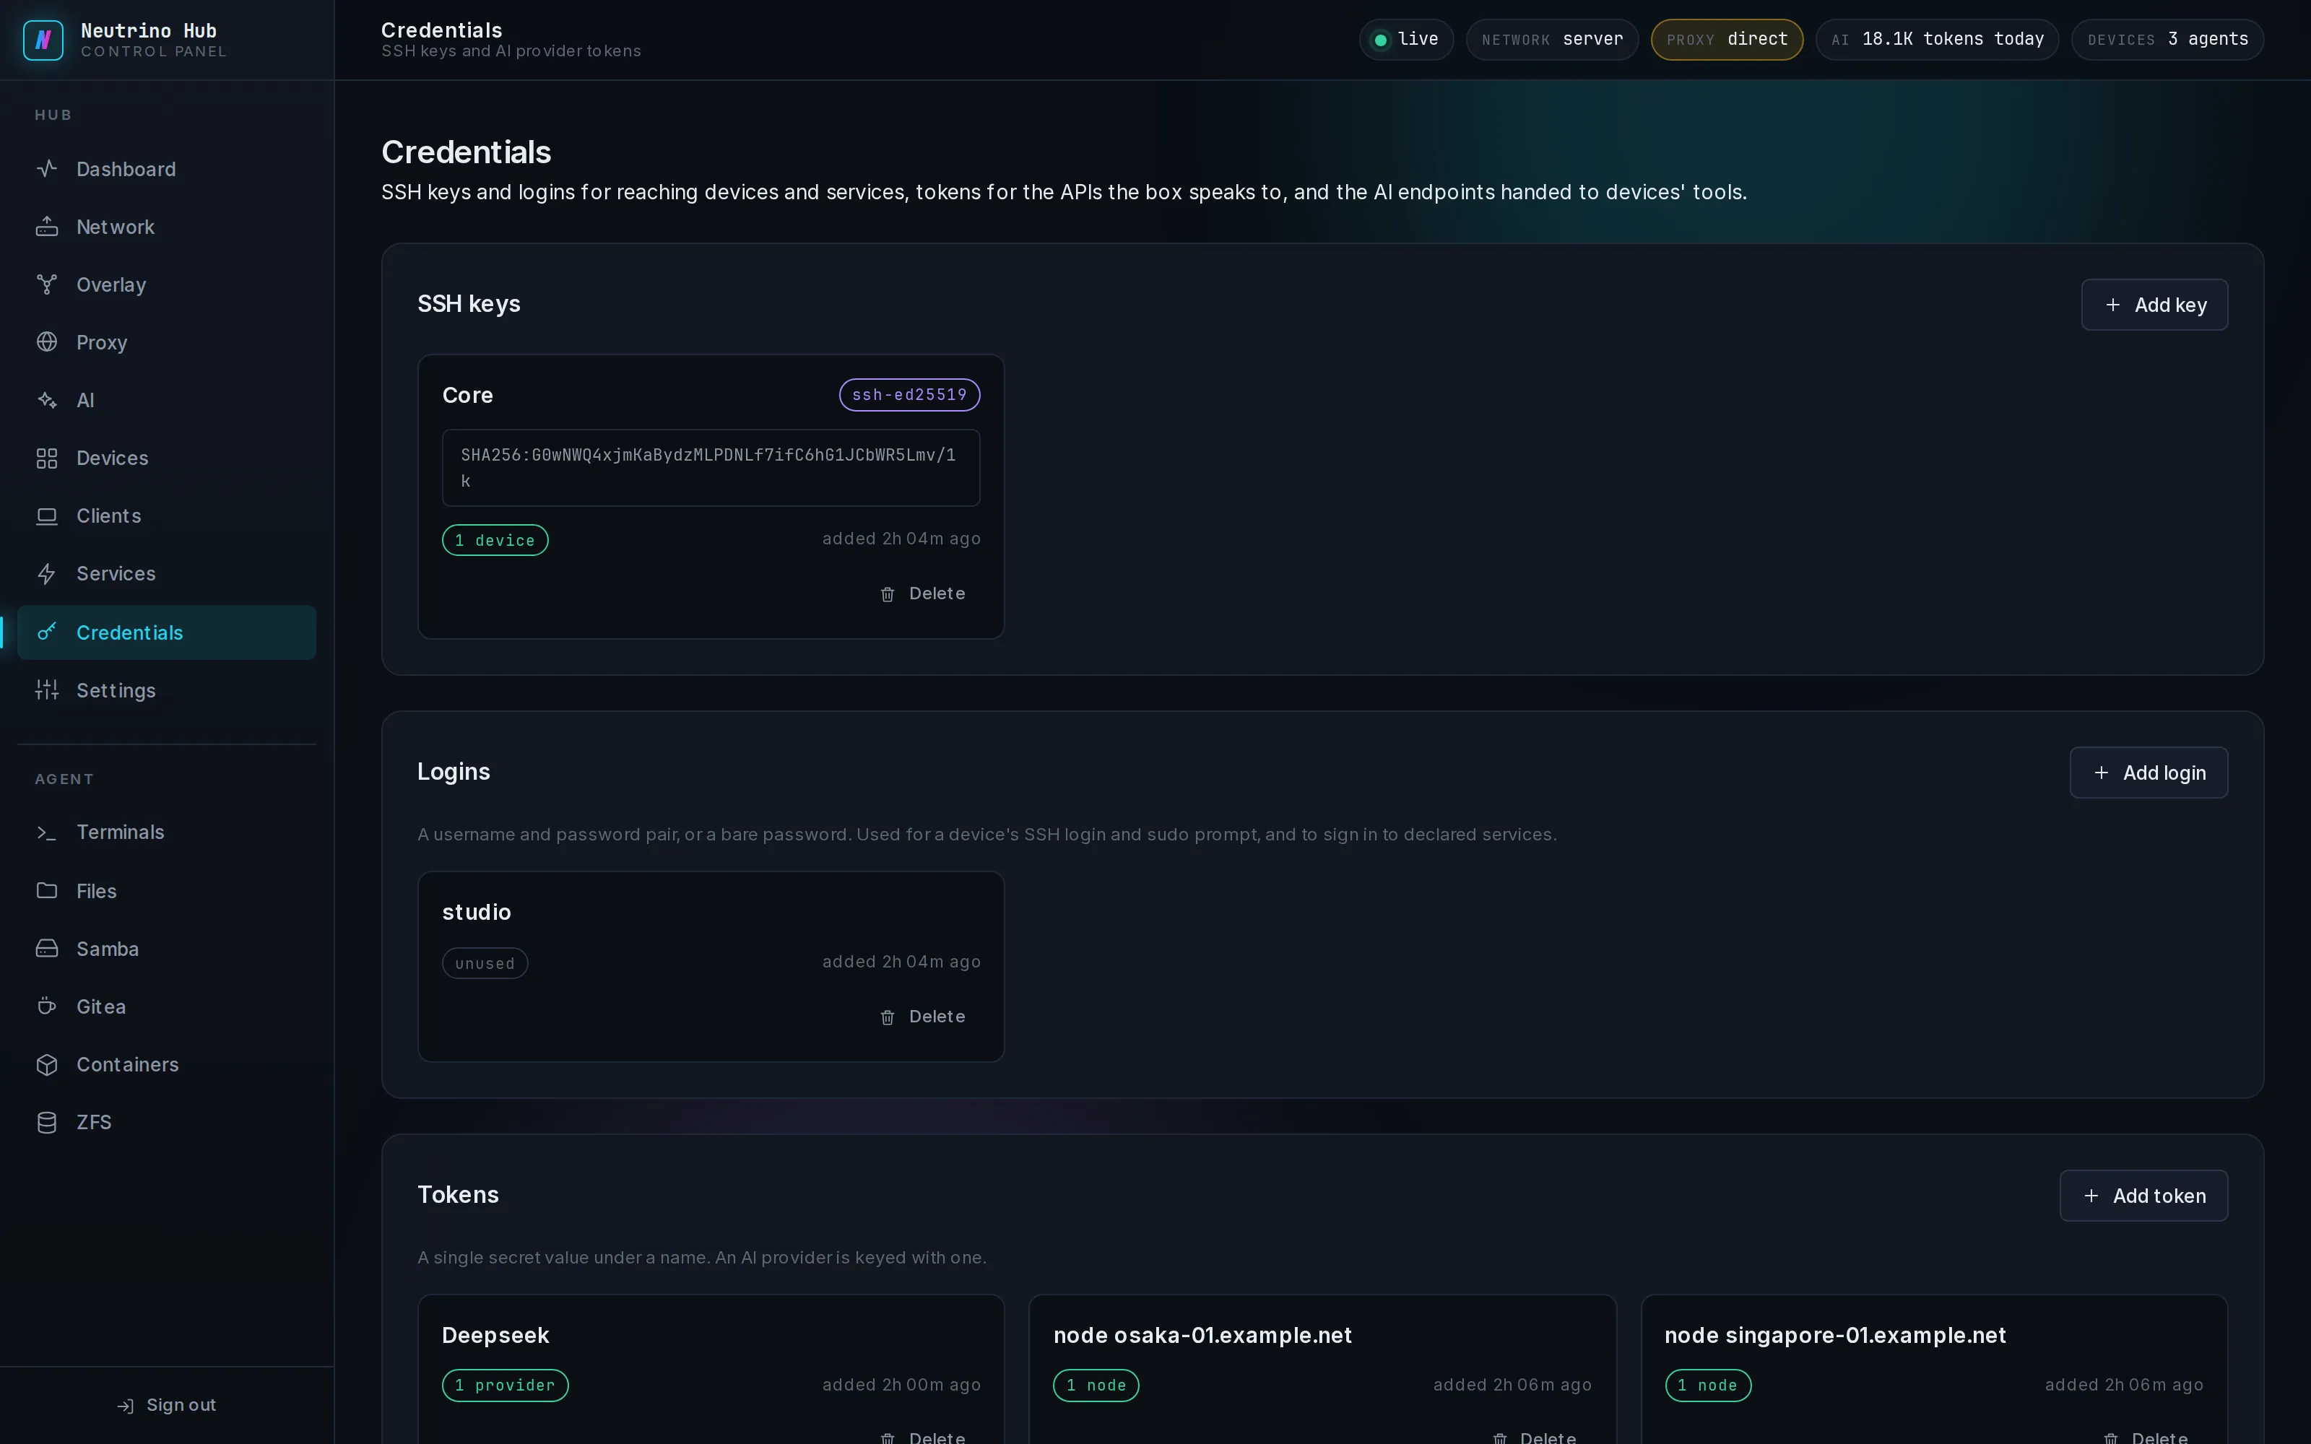2311x1444 pixels.
Task: Open the Terminals agent page
Action: pyautogui.click(x=166, y=832)
